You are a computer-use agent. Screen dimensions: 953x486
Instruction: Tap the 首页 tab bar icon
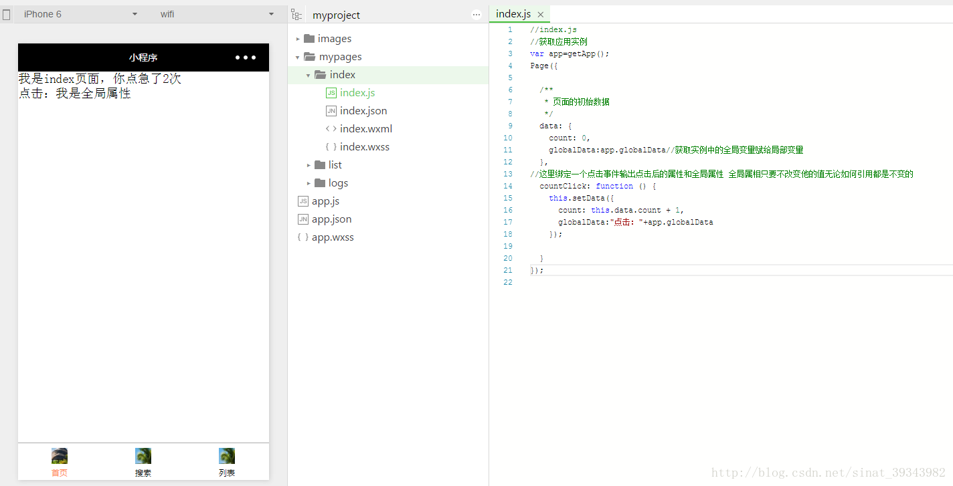pos(60,456)
